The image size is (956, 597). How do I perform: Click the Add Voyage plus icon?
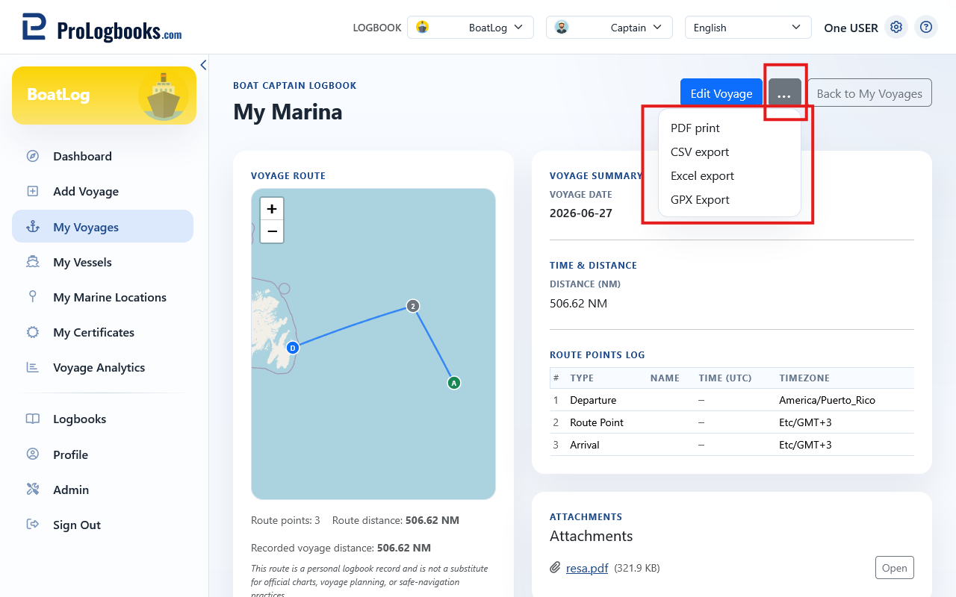[33, 191]
